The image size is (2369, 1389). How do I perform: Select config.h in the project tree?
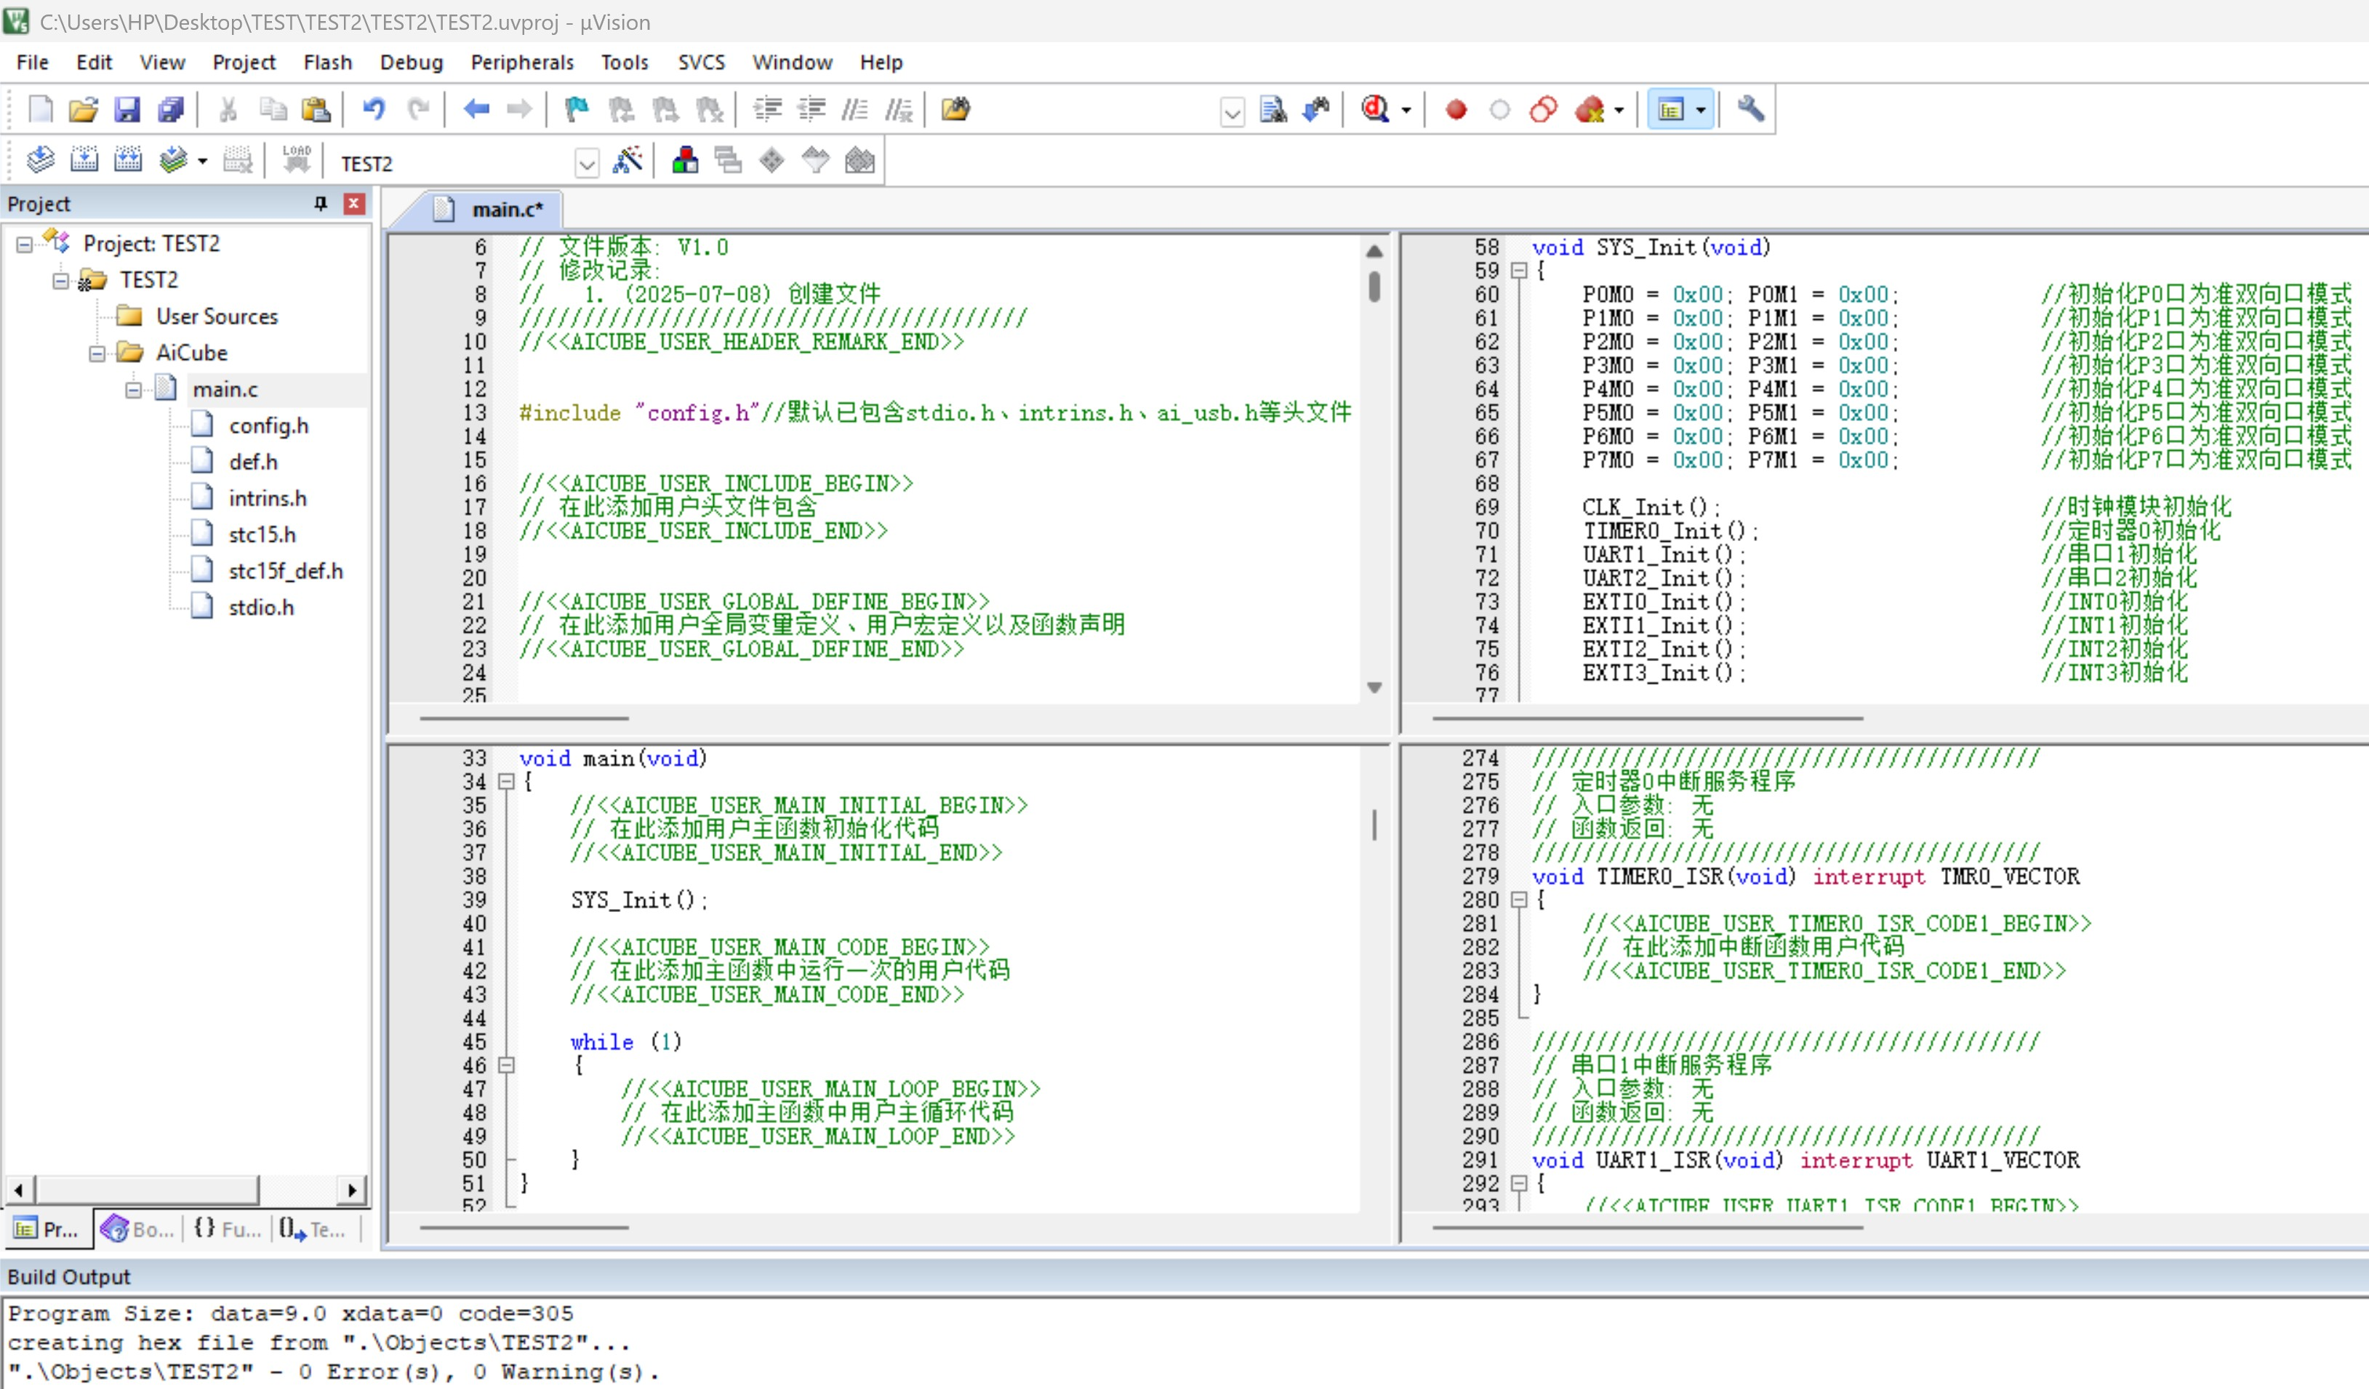coord(268,425)
